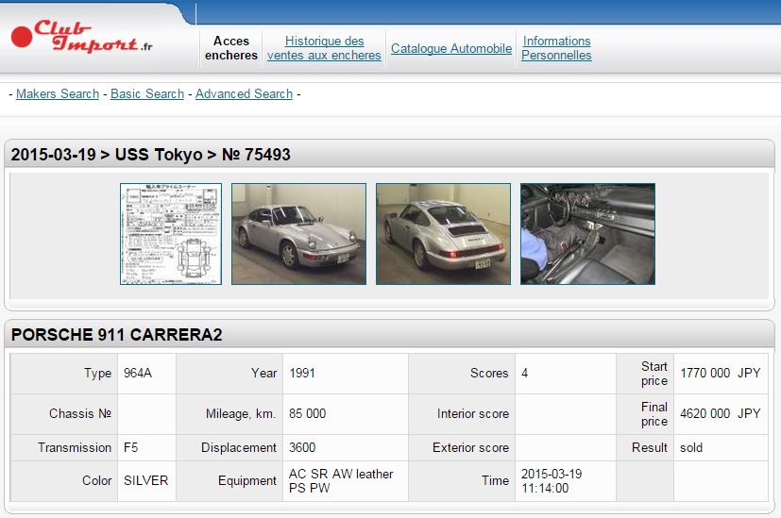
Task: Click the auction time 2015-03-19 11:14:00
Action: [553, 480]
